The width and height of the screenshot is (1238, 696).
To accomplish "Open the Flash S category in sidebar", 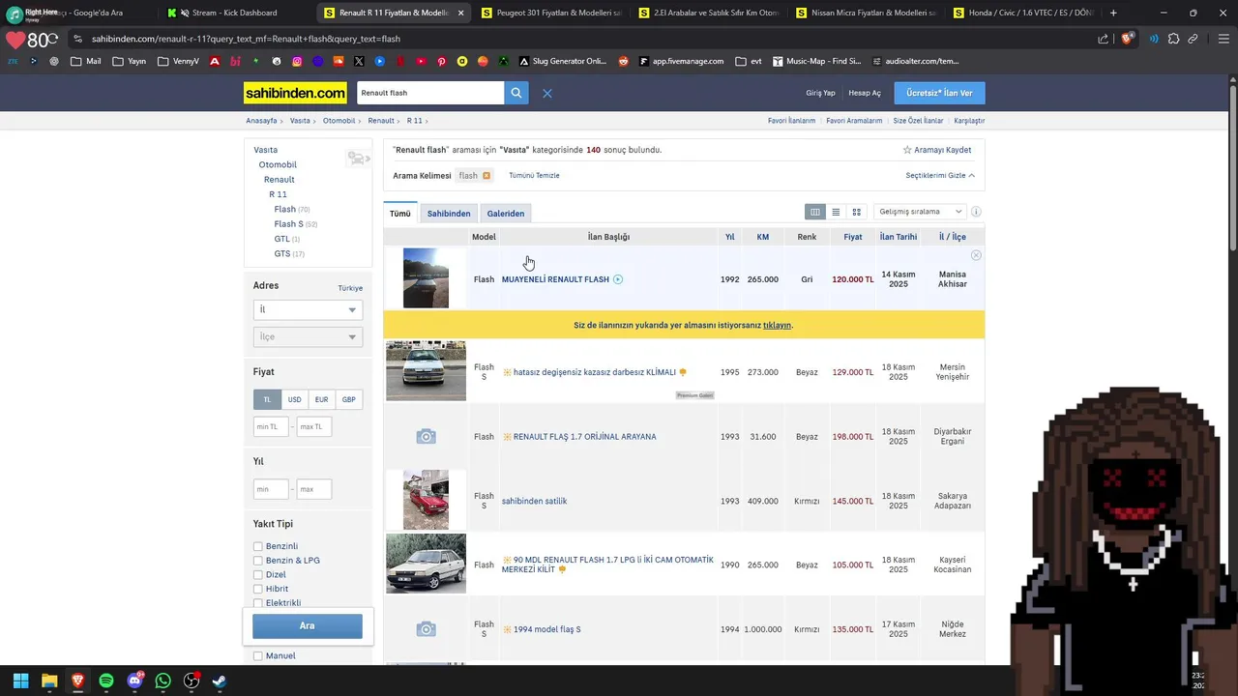I will [288, 224].
